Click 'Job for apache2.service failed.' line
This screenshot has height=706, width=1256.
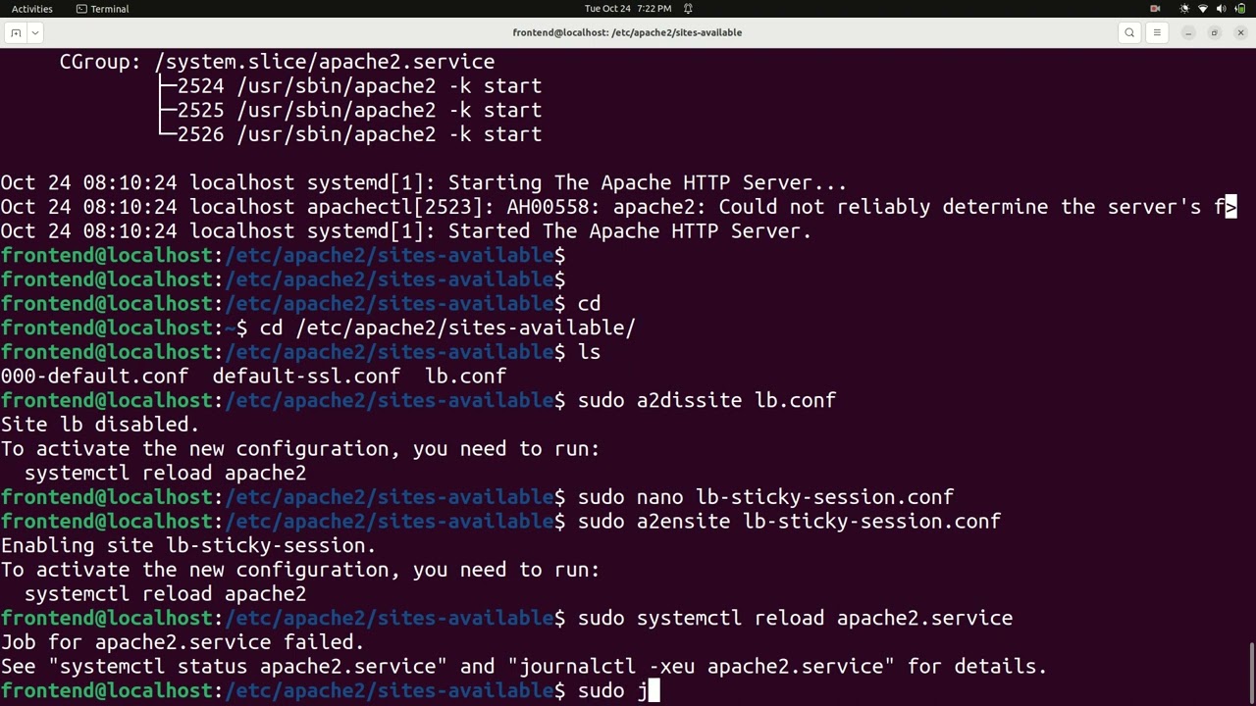coord(183,642)
